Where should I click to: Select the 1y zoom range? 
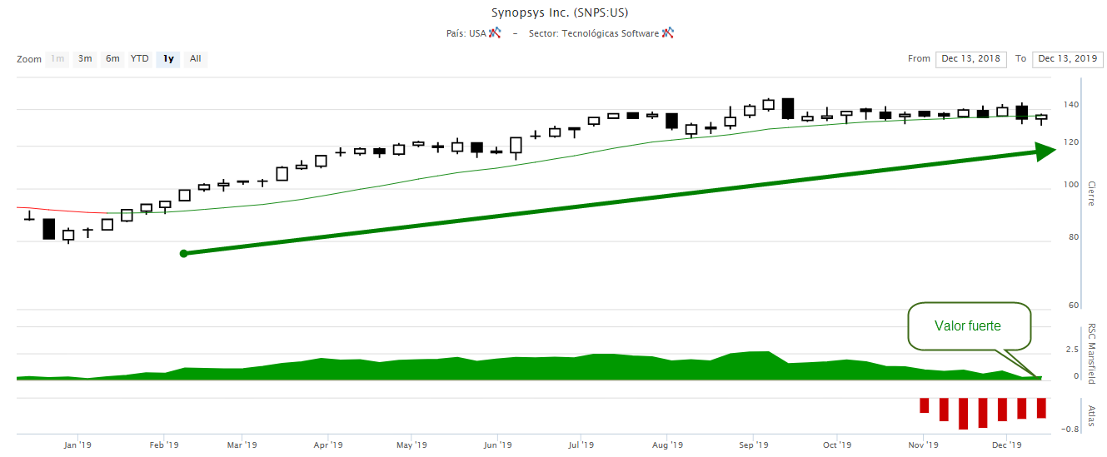tap(168, 59)
